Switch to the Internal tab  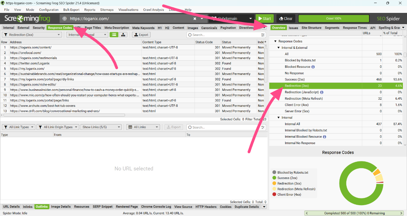pos(9,28)
